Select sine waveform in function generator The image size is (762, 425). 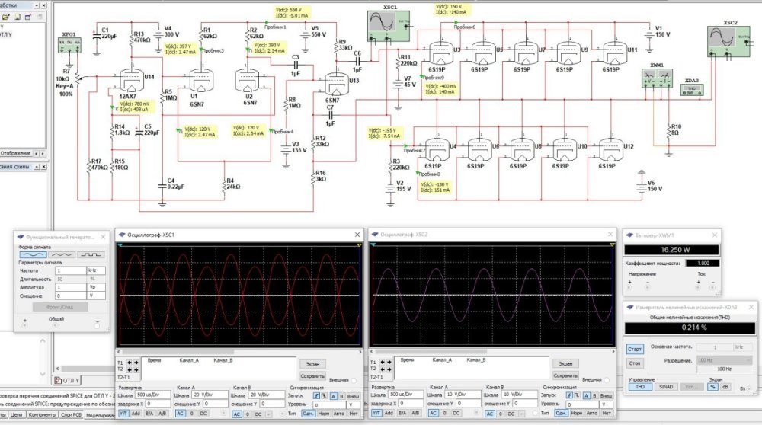coord(32,254)
